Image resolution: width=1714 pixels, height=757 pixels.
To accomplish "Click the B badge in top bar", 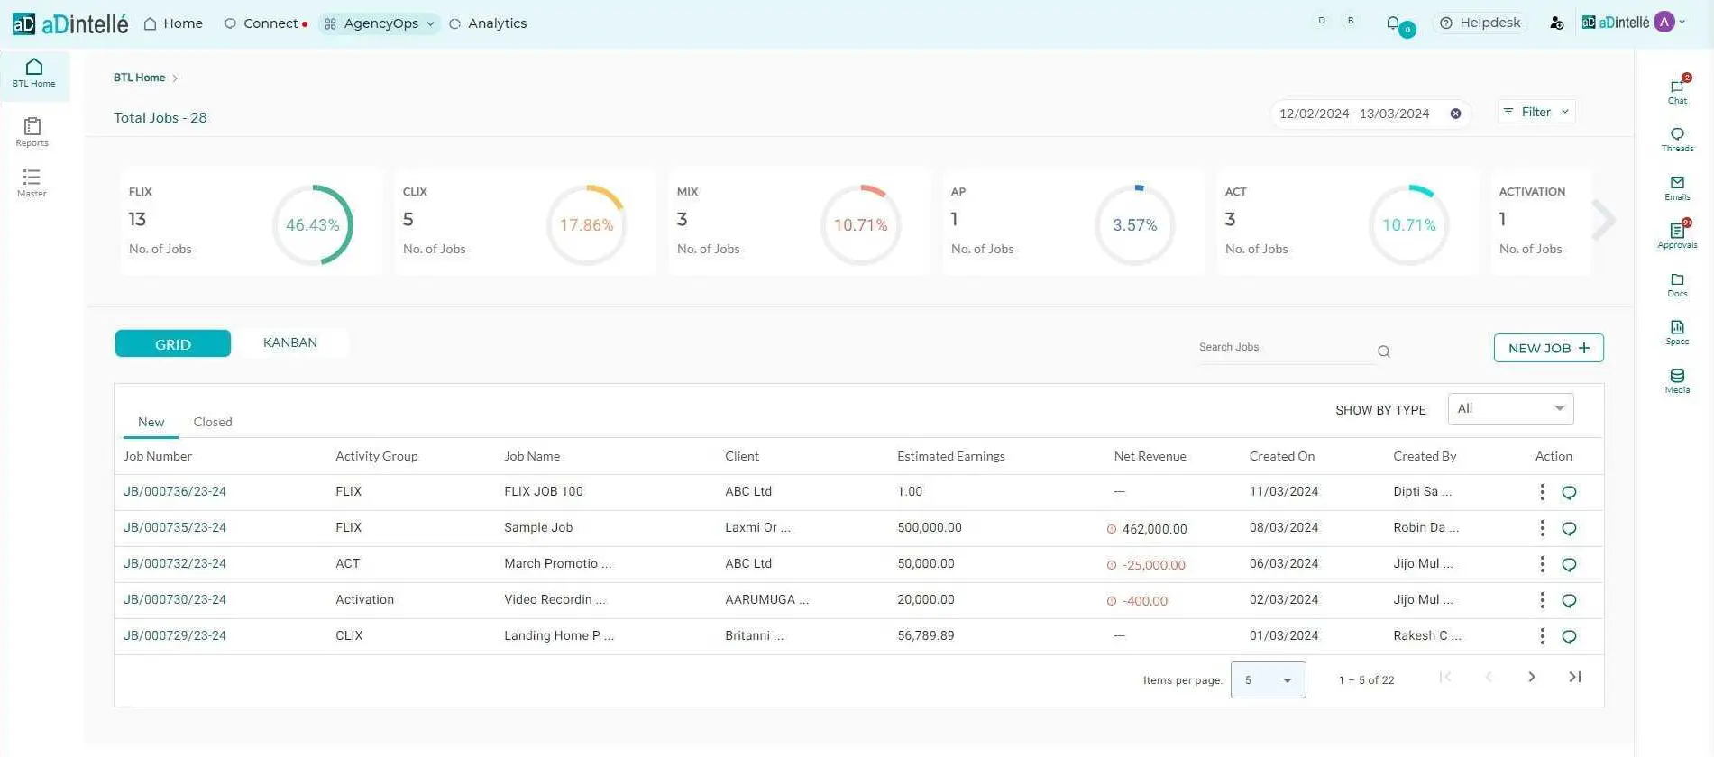I will click(1351, 21).
